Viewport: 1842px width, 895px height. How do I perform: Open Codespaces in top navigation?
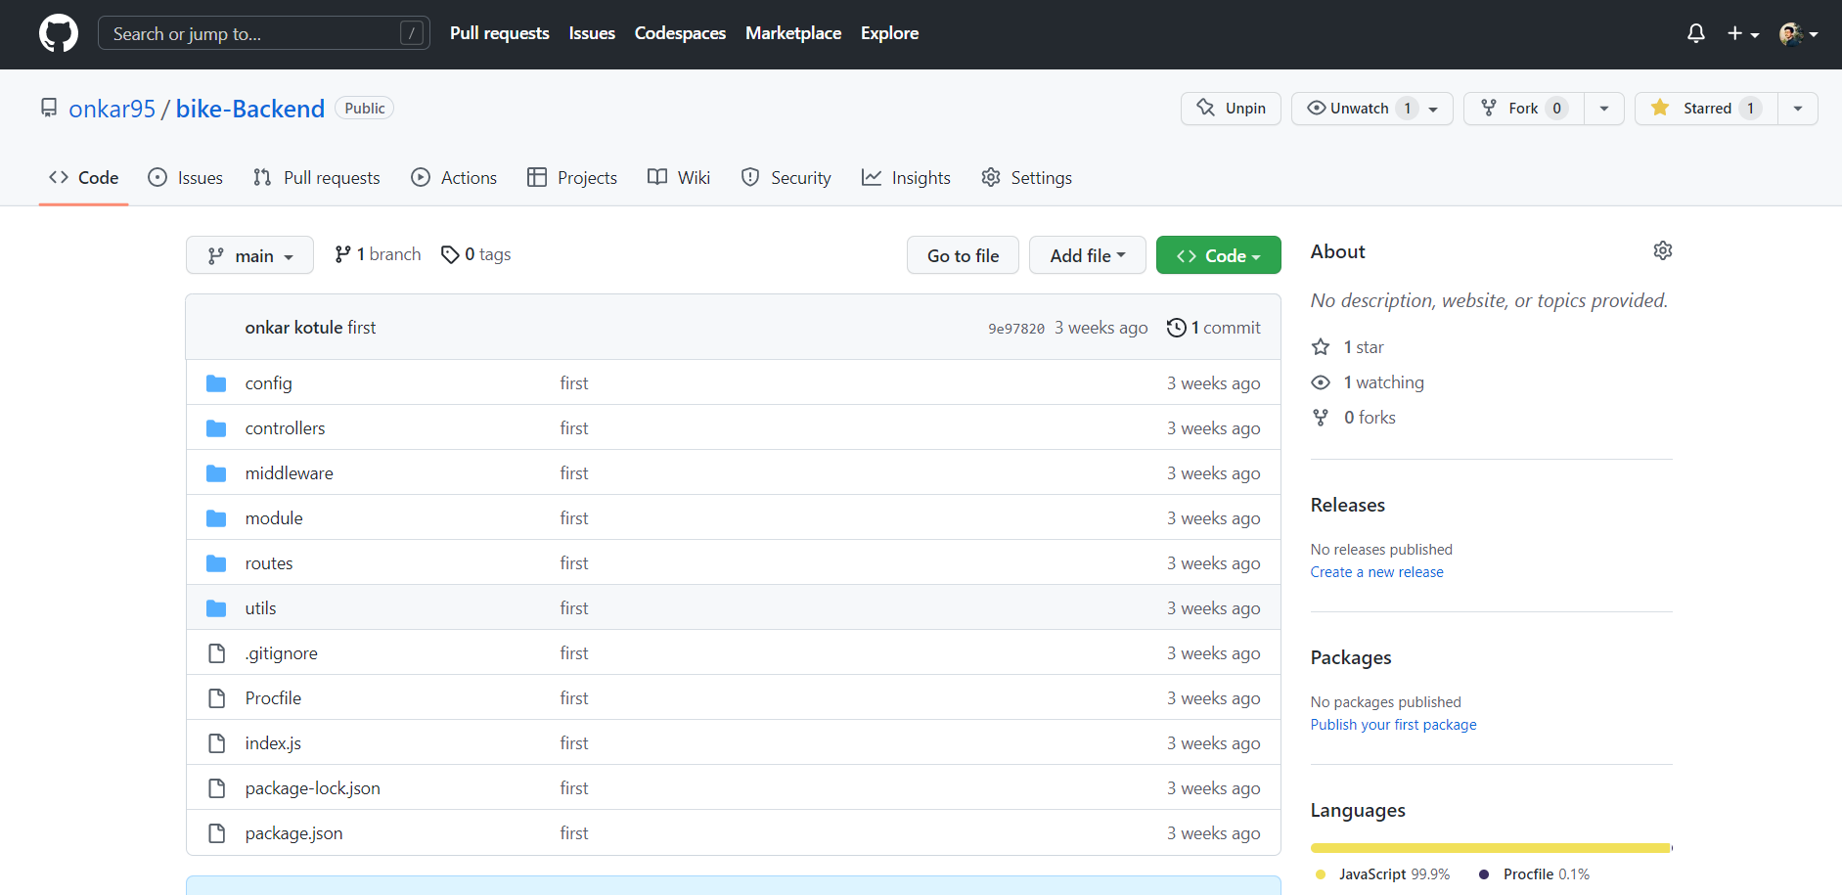click(x=680, y=33)
